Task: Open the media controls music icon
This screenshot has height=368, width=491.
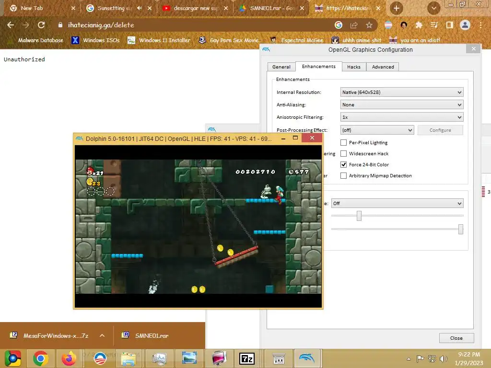Action: click(x=434, y=25)
